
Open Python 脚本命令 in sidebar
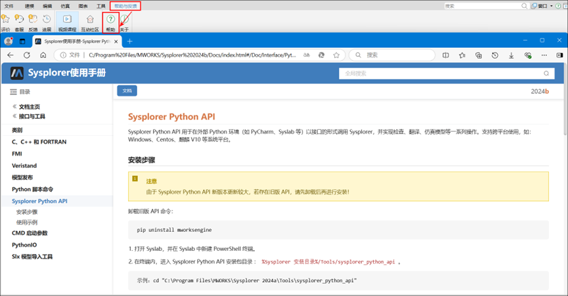pyautogui.click(x=33, y=189)
